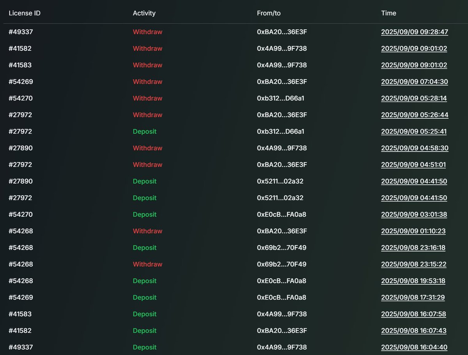Viewport: 468px width, 355px height.
Task: Follow the 2025/09/09 05:28:14 time link
Action: coord(414,98)
